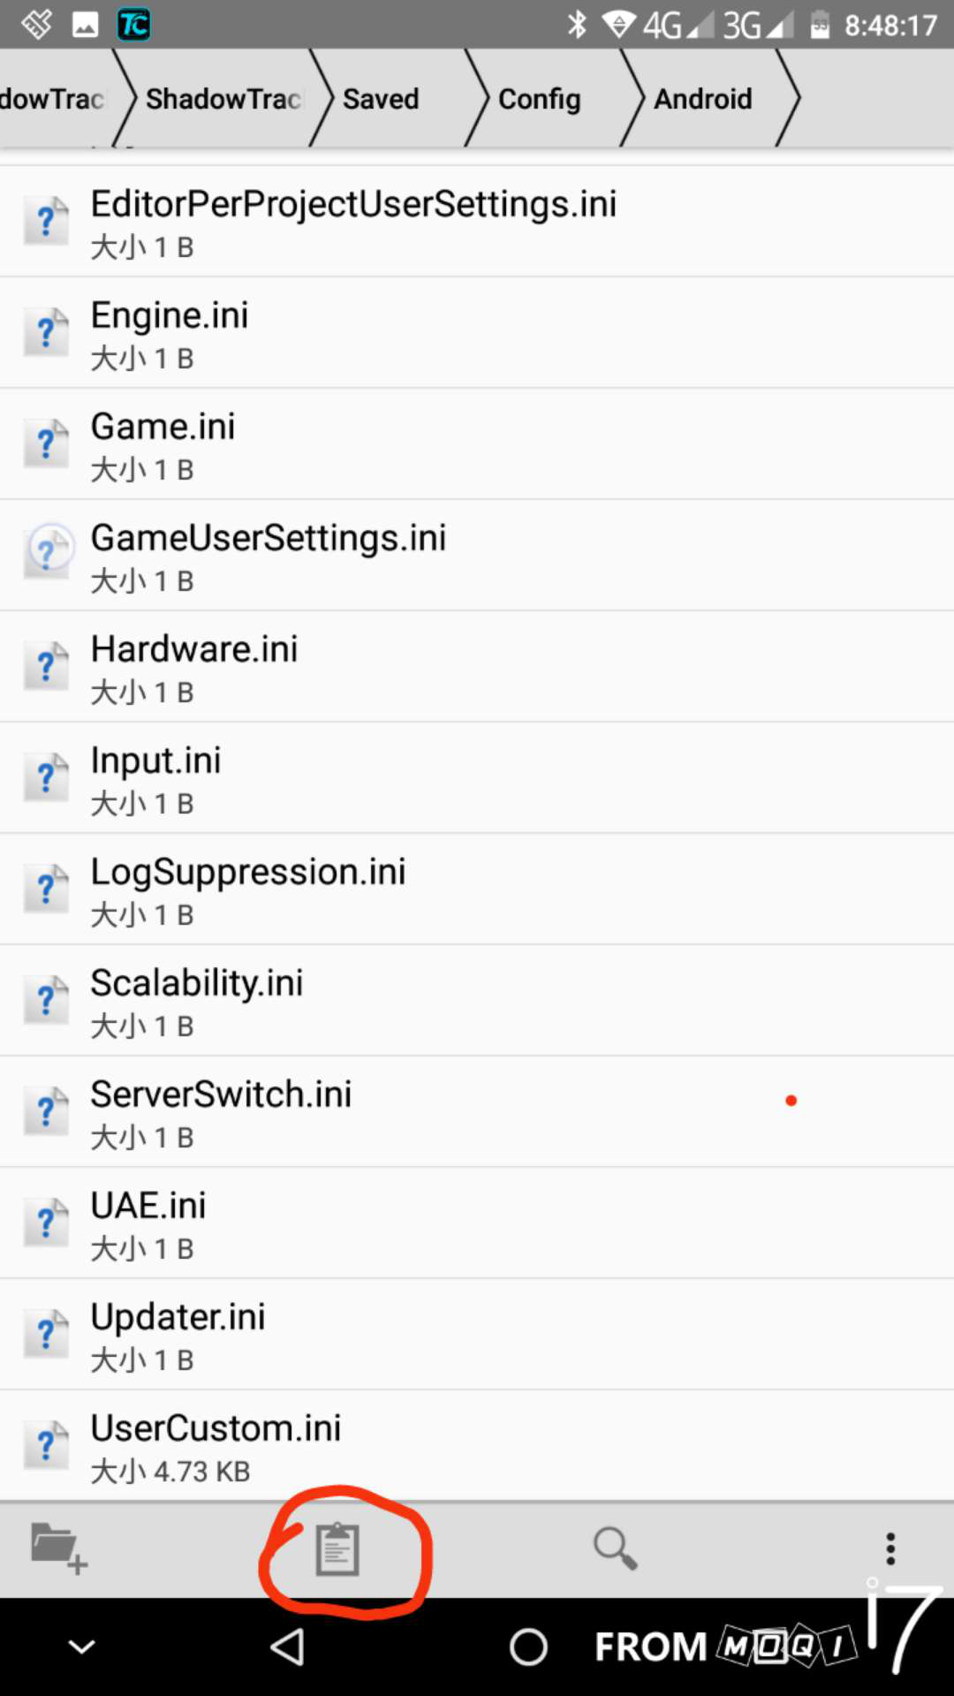Open the Hardware.ini file
Screen dimensions: 954x1696
coord(194,666)
